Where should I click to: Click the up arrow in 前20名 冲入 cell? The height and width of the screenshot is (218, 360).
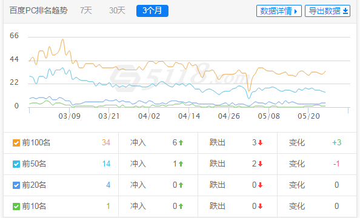click(181, 185)
